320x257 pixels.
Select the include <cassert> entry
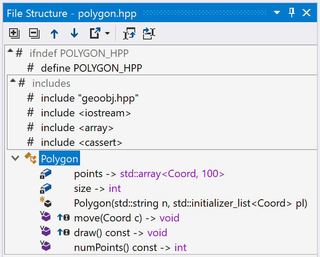[81, 142]
